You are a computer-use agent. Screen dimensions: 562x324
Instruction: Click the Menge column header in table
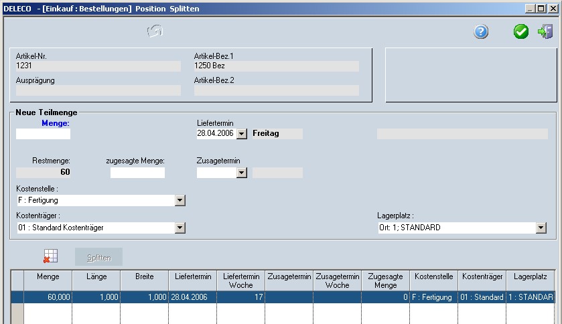(x=48, y=276)
